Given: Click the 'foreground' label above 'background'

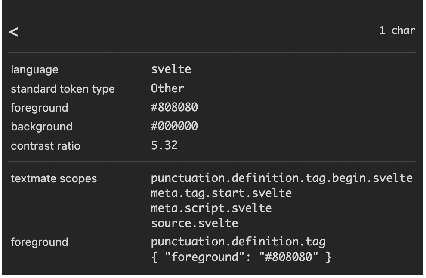Looking at the screenshot, I should click(40, 108).
